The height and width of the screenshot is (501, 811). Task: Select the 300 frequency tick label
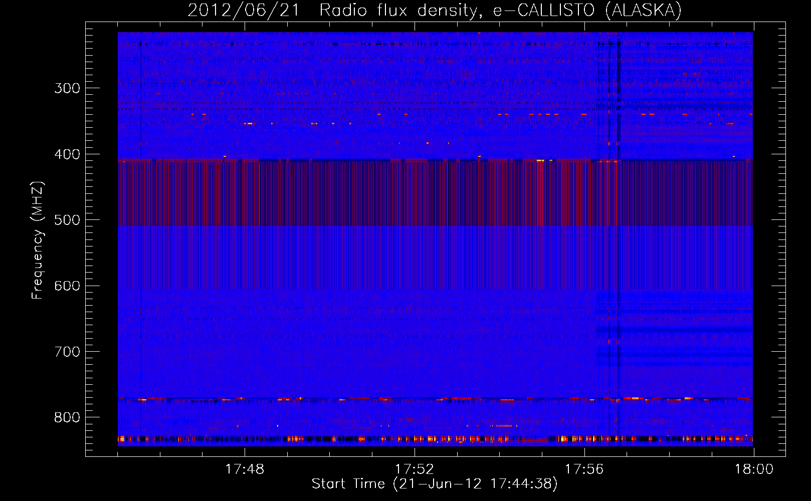click(x=67, y=88)
